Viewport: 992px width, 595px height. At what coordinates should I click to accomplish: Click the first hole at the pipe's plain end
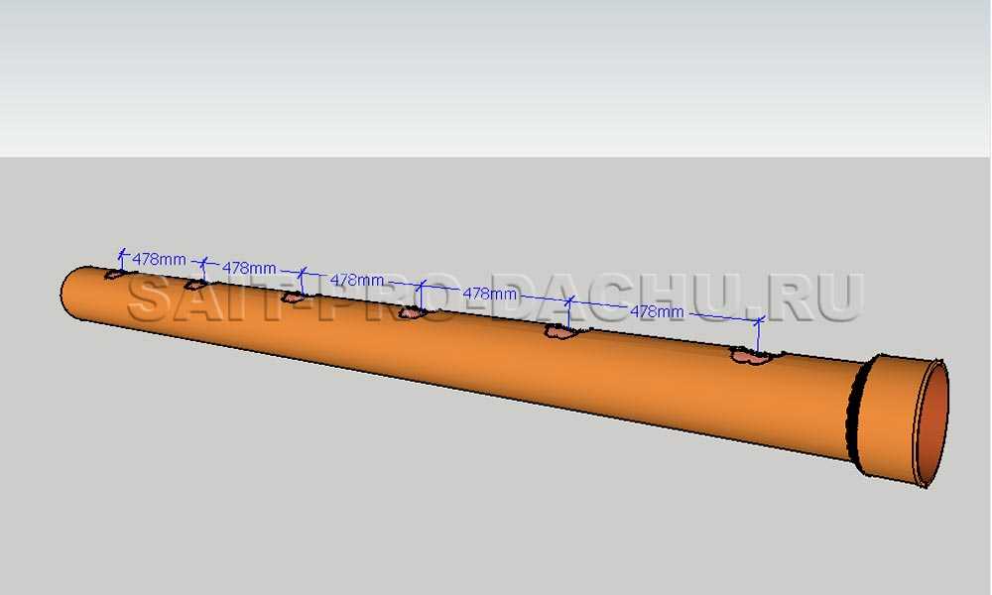tap(118, 274)
